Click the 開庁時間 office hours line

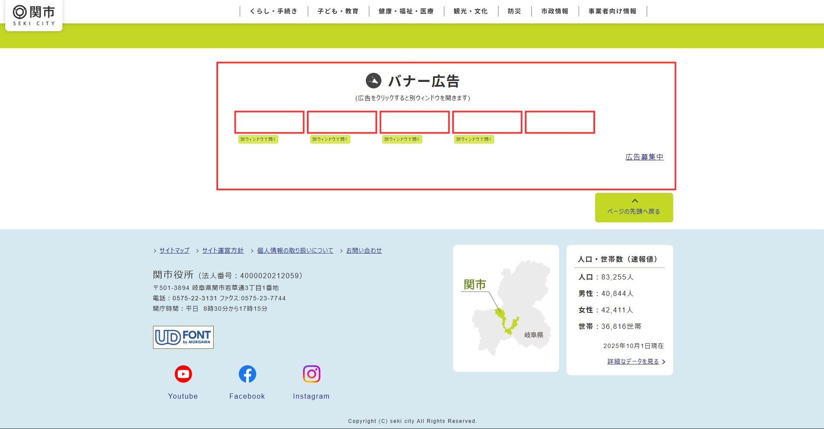click(210, 309)
